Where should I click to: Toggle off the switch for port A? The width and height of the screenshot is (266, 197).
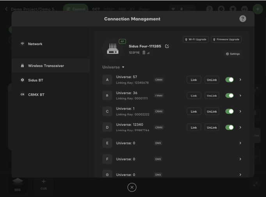(x=229, y=80)
